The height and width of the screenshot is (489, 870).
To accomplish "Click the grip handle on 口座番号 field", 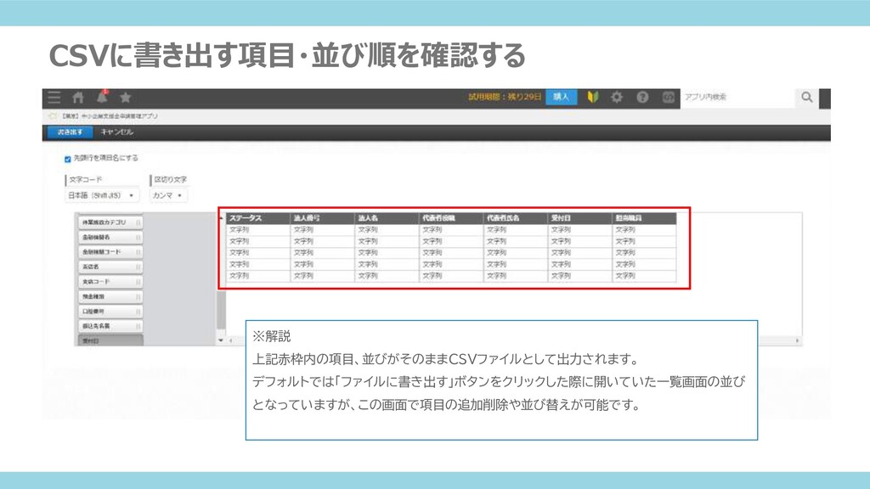I will click(138, 312).
